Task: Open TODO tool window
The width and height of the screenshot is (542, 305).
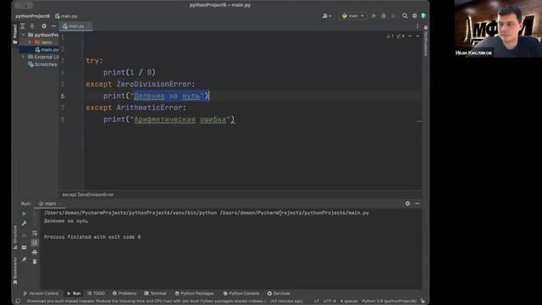Action: tap(96, 293)
